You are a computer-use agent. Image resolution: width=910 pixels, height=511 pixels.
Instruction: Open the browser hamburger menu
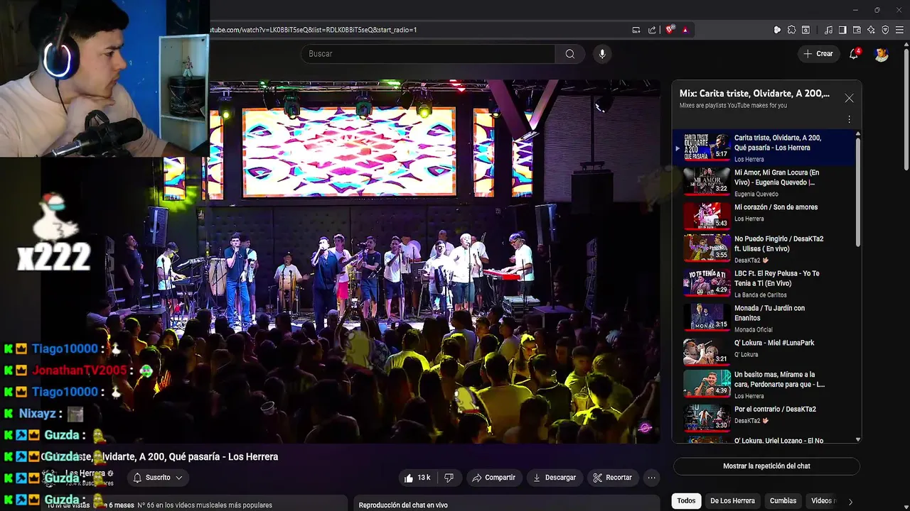pyautogui.click(x=899, y=30)
